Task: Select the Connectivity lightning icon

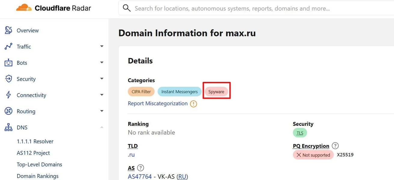Action: pos(8,95)
